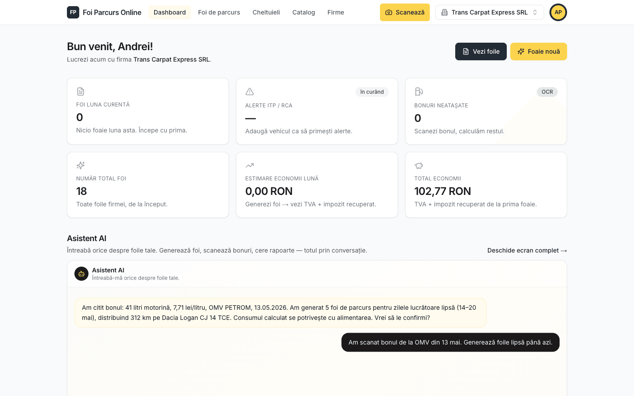Open the Trans Carpat Express SRL company selector

click(x=490, y=12)
